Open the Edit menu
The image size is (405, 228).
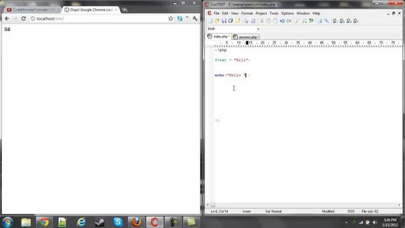point(225,13)
